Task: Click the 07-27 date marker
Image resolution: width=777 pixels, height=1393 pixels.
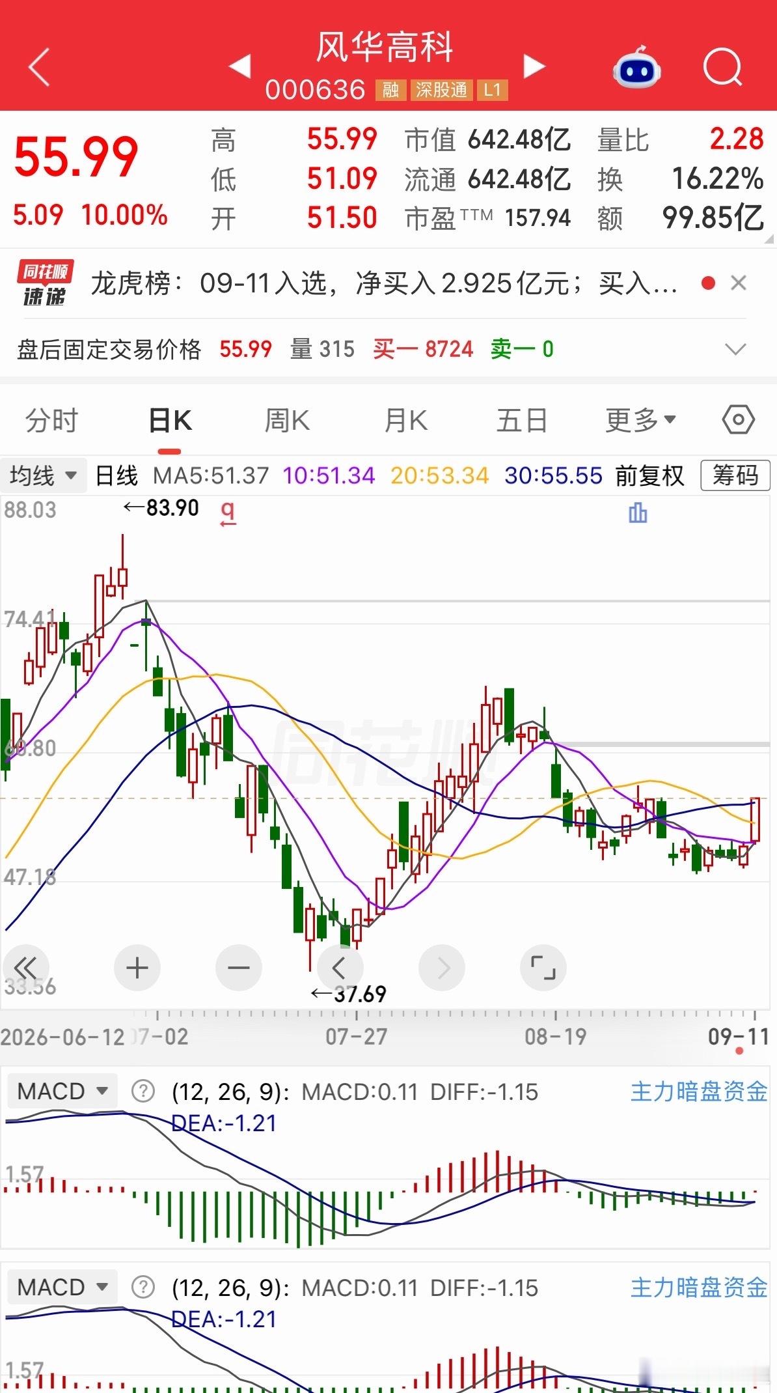Action: [357, 1036]
